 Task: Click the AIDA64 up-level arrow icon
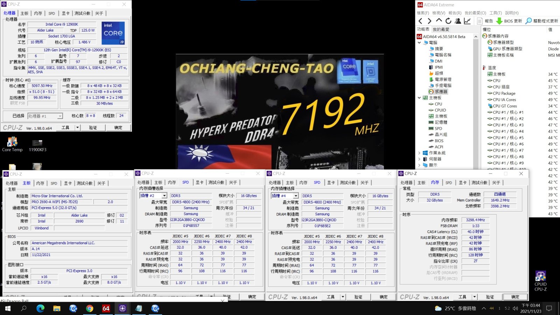[x=439, y=21]
